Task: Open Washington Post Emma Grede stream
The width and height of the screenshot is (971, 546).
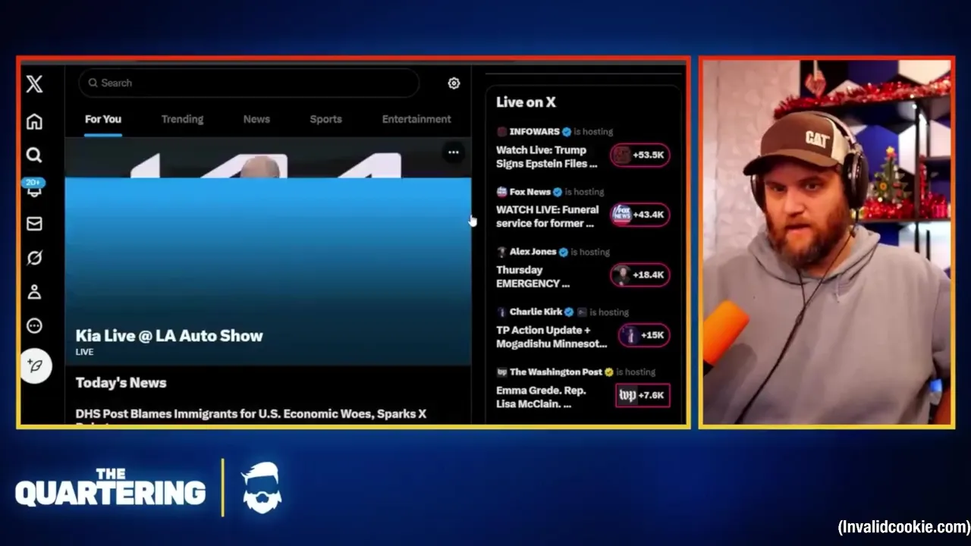Action: 542,397
